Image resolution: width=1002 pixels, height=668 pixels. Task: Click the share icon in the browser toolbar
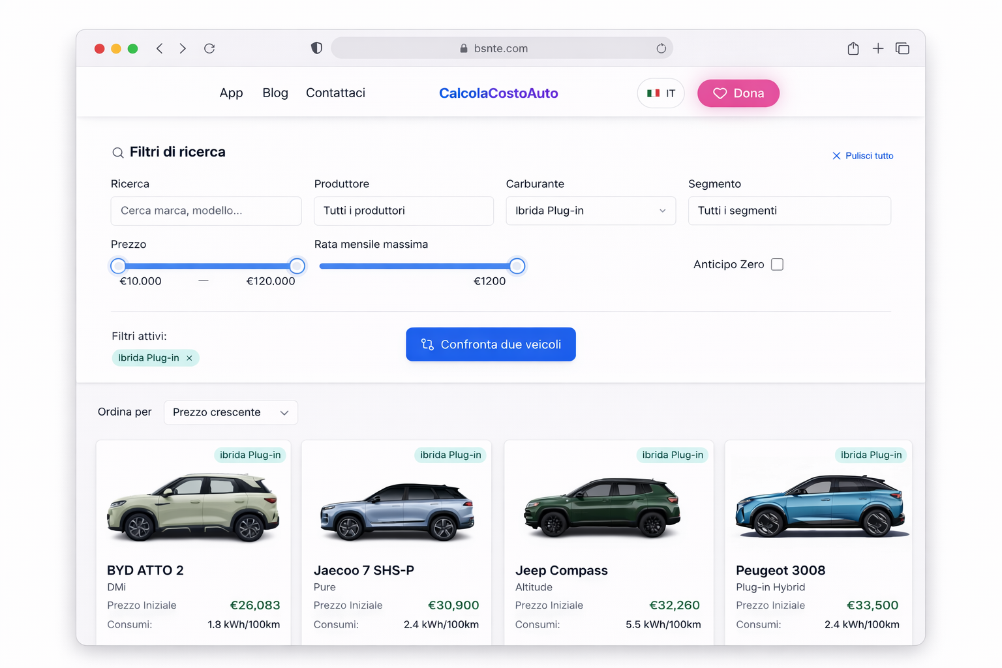(853, 48)
